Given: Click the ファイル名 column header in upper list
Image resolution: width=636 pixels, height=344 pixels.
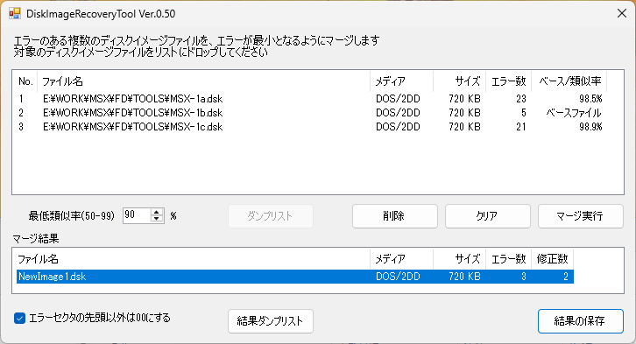Looking at the screenshot, I should click(x=203, y=81).
